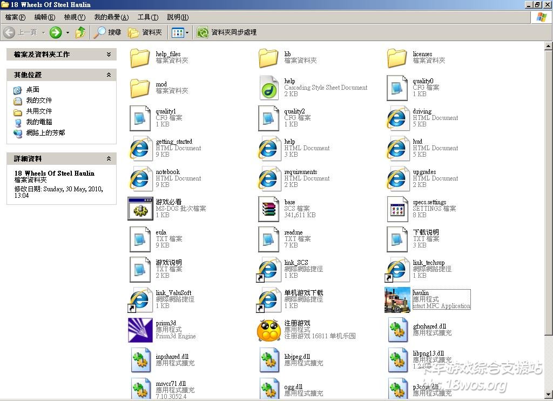Viewport: 553px width, 401px height.
Task: Open the 工具(T) menu
Action: [147, 17]
